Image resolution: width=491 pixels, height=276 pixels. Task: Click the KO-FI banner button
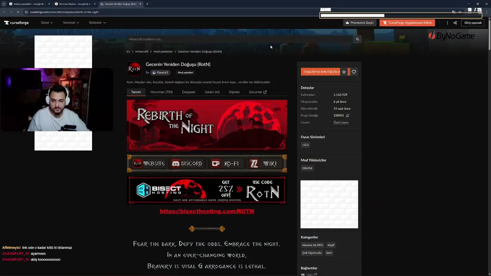(x=226, y=164)
